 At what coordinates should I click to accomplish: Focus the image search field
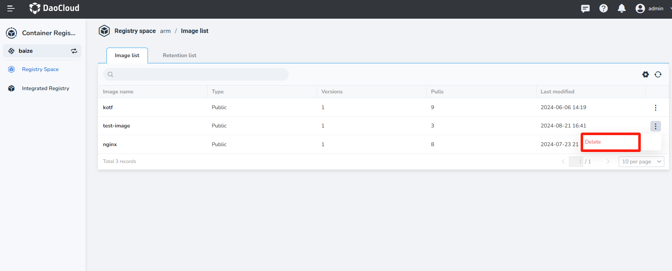[198, 74]
